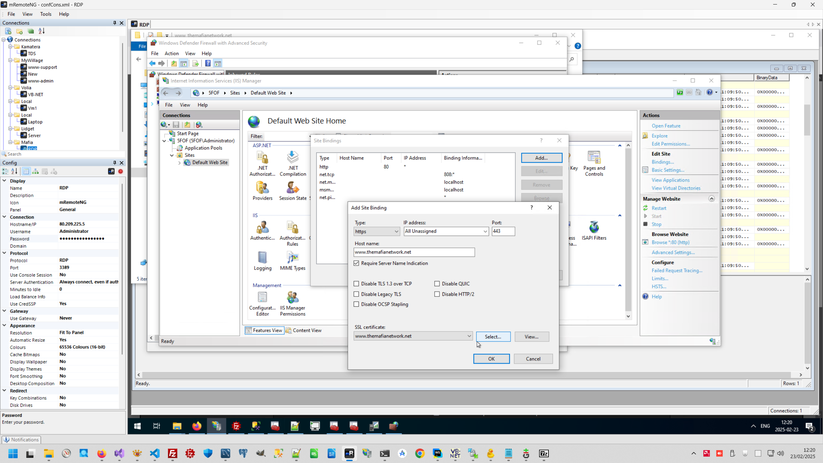This screenshot has height=463, width=823.
Task: Open IIS Manager Permissions icon
Action: [x=293, y=298]
